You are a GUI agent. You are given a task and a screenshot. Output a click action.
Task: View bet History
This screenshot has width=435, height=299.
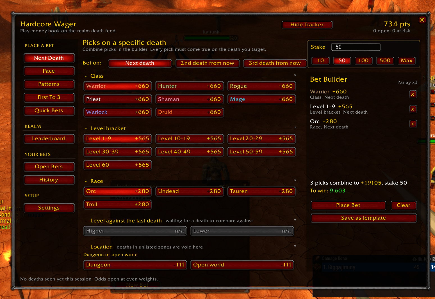49,180
